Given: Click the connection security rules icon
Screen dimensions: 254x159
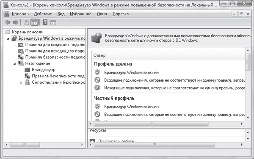Looking at the screenshot, I should 21,57.
